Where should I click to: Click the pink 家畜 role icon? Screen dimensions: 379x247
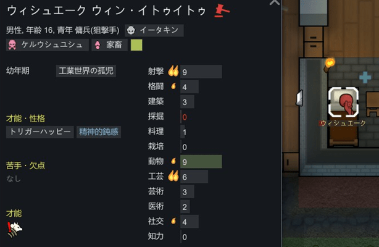click(x=98, y=45)
